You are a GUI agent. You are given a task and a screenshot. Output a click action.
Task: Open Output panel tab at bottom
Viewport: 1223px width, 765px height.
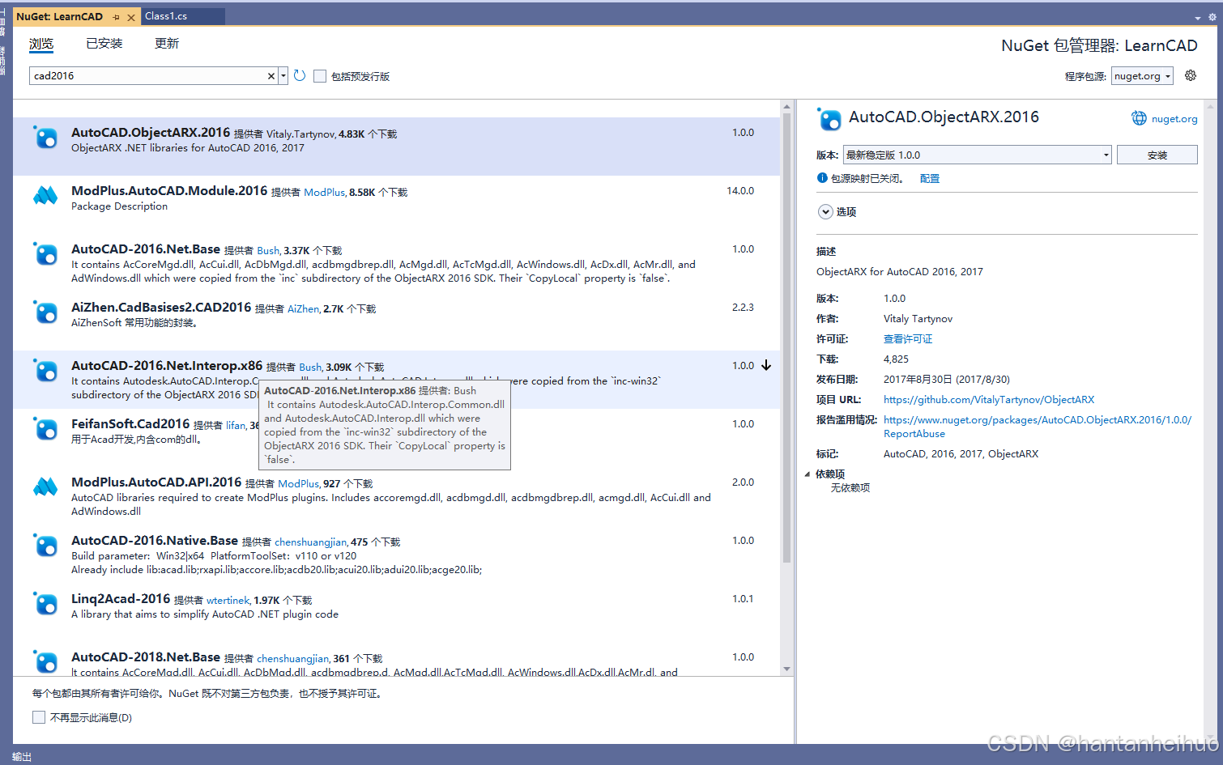coord(22,757)
